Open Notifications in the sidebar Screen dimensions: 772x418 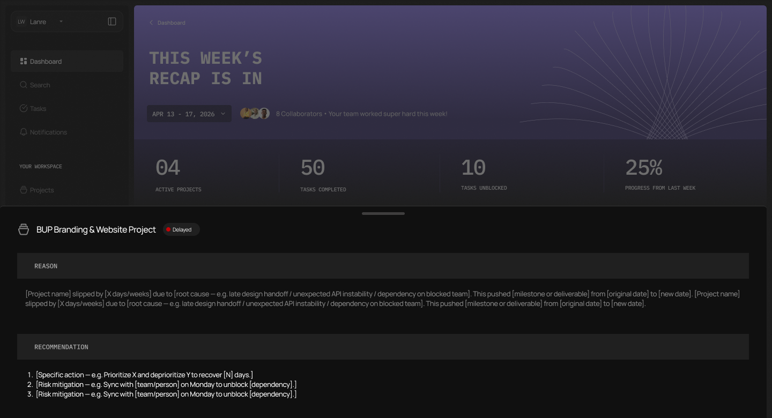click(67, 132)
